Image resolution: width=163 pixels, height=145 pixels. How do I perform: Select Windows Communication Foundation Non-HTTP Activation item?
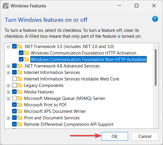point(89,59)
